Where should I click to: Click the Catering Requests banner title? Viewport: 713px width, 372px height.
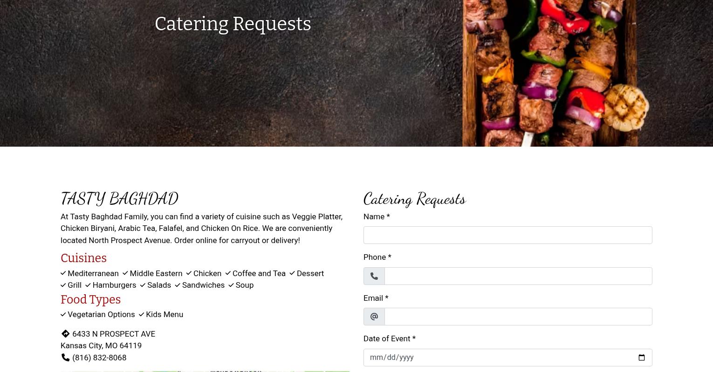(233, 24)
